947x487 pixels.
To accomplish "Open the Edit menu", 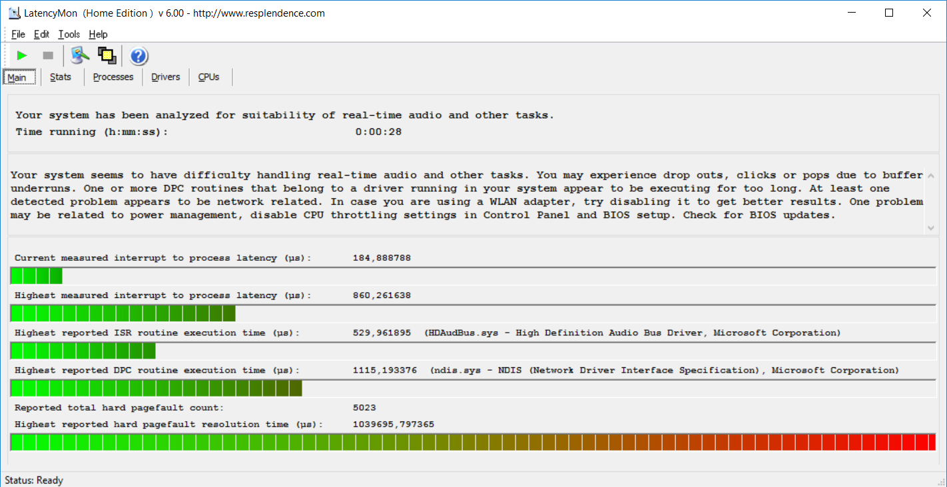I will [42, 35].
